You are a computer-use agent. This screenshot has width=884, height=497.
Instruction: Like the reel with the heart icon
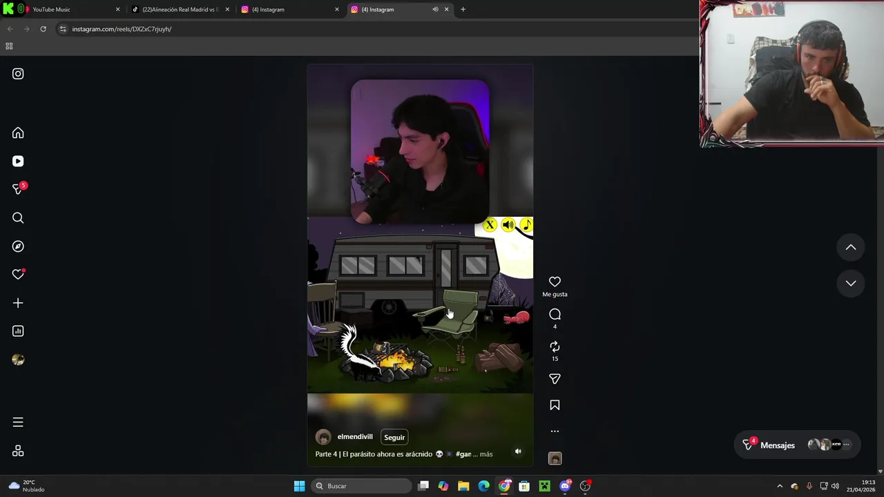pyautogui.click(x=555, y=282)
